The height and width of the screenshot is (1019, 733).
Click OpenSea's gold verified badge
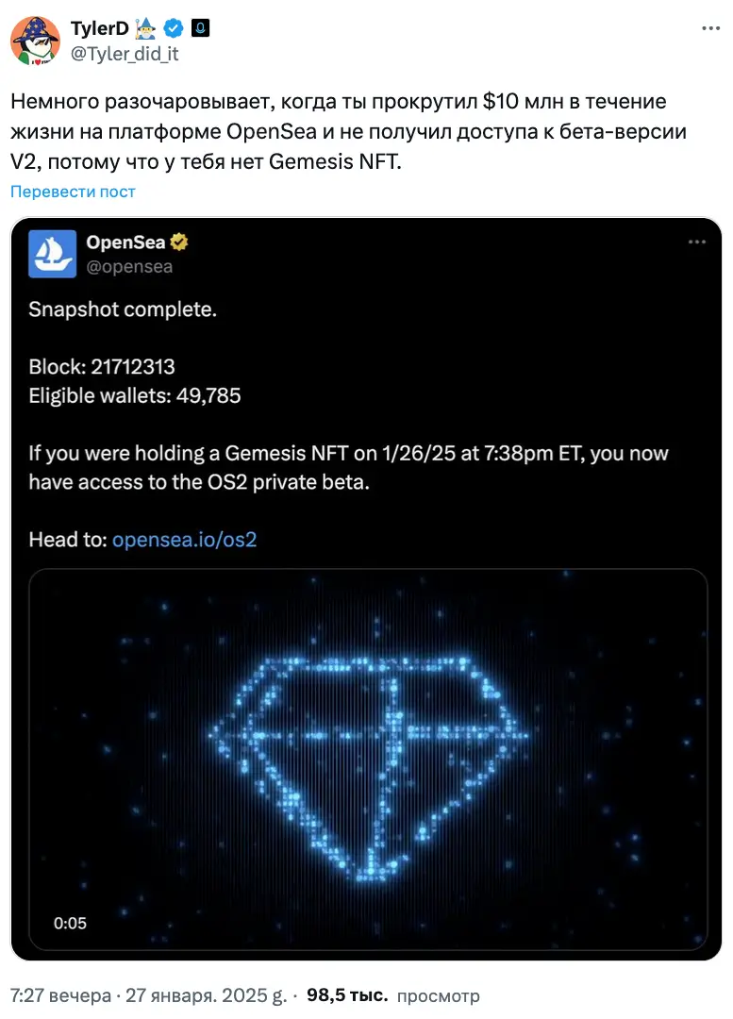179,242
